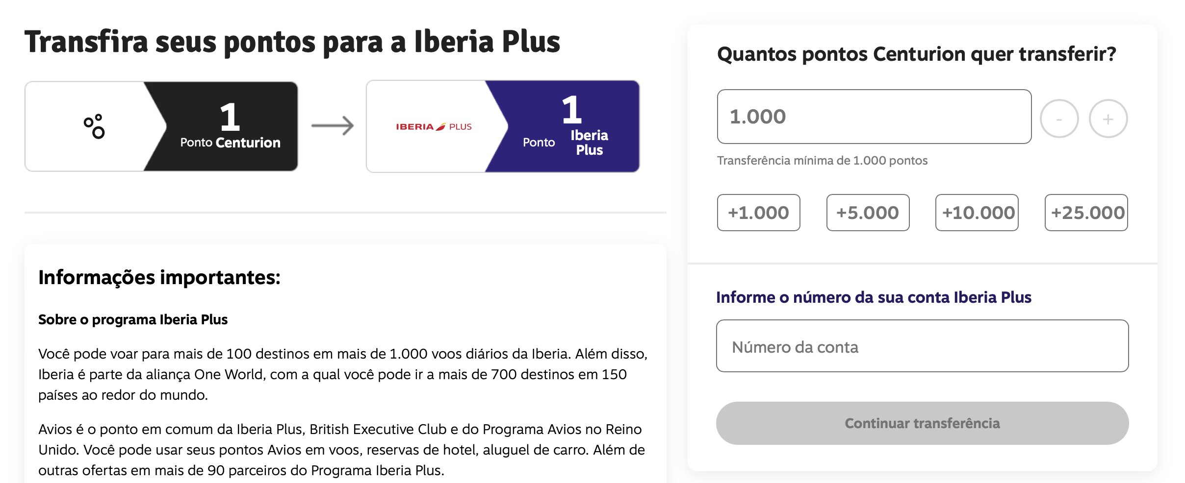Click the Transfira seus pontos page title
1185x483 pixels.
[292, 42]
